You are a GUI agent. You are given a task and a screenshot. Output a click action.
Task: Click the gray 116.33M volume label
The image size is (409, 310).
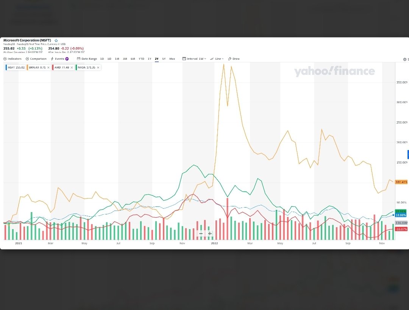[401, 223]
